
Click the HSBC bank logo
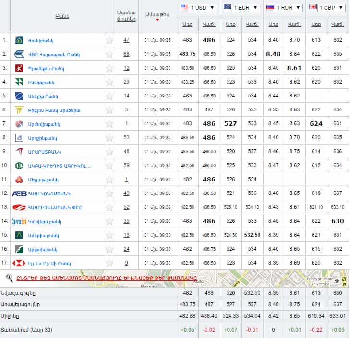point(19,263)
